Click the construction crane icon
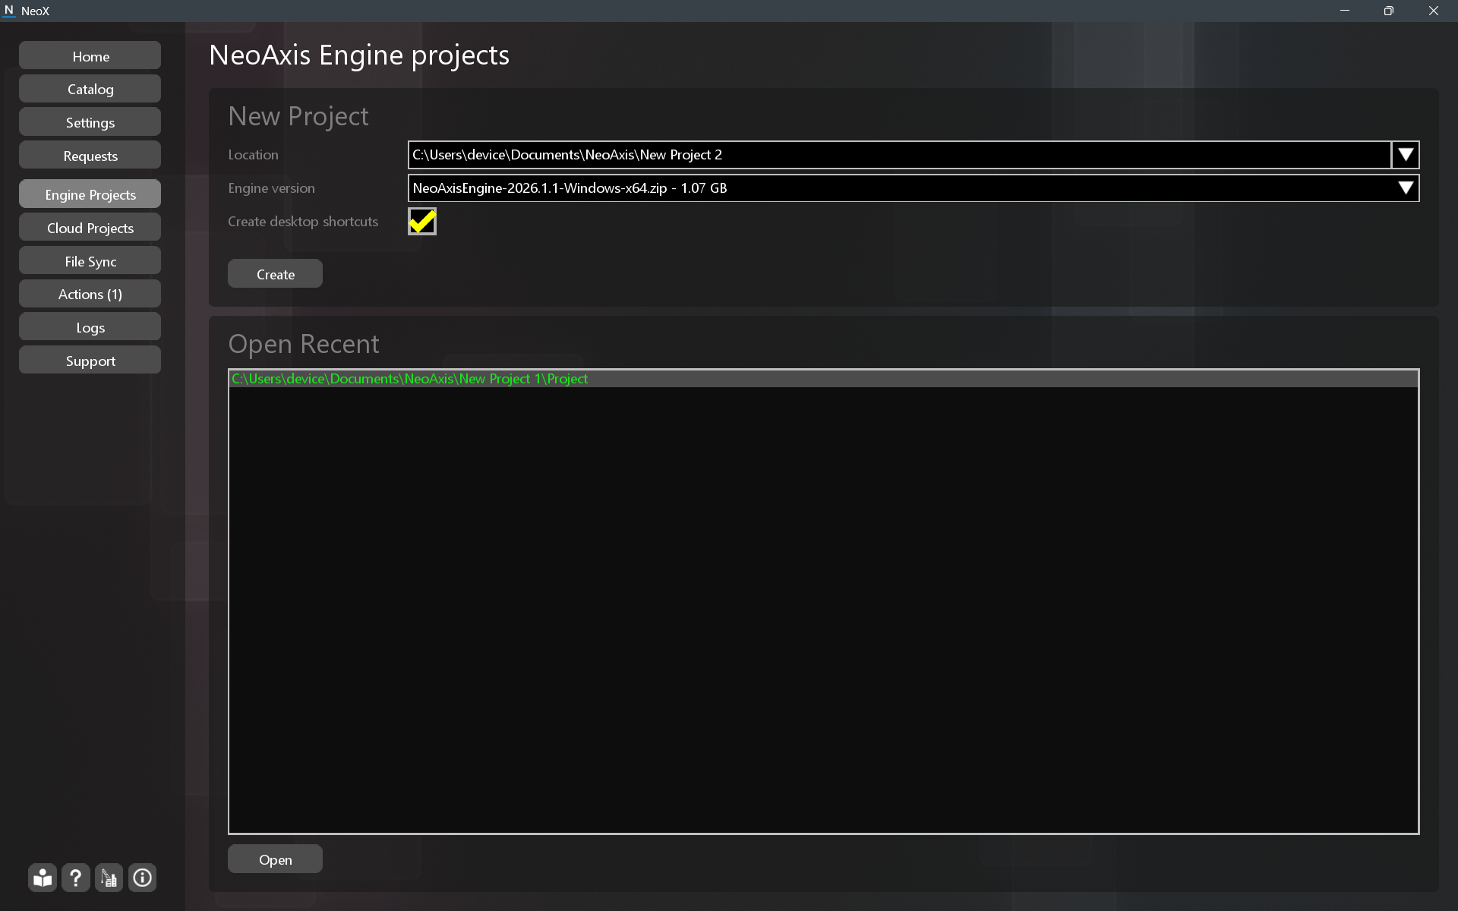The height and width of the screenshot is (911, 1458). coord(109,878)
